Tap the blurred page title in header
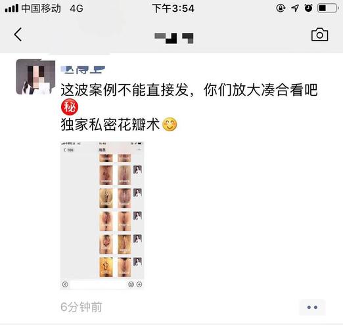 tap(174, 38)
